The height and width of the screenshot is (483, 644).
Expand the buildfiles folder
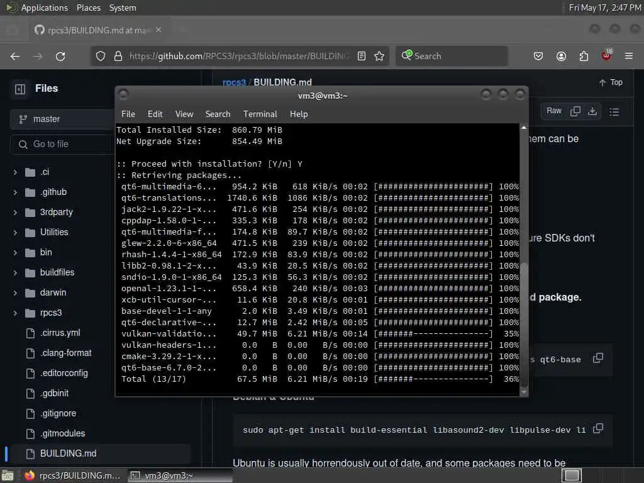15,273
